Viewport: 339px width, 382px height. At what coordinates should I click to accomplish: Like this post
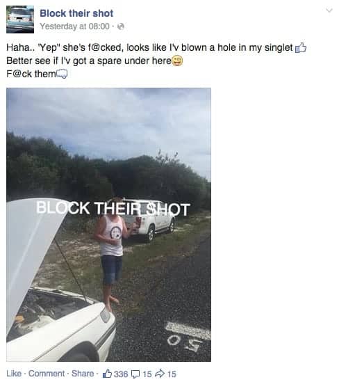click(x=14, y=374)
